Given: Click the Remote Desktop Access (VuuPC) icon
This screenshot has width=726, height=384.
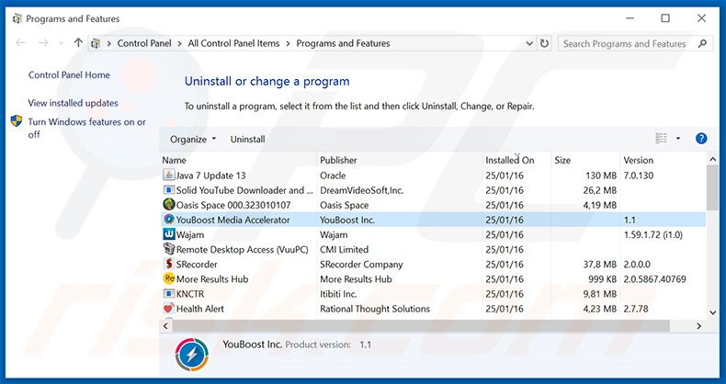Looking at the screenshot, I should pos(169,249).
